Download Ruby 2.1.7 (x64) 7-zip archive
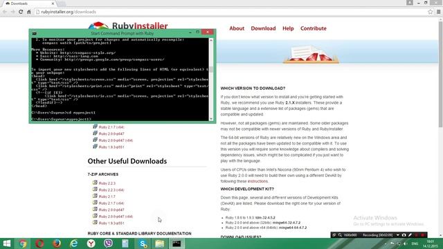Image resolution: width=443 pixels, height=249 pixels. [111, 203]
